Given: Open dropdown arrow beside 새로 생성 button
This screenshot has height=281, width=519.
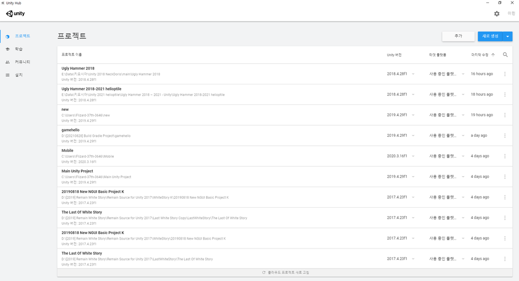Looking at the screenshot, I should click(508, 36).
